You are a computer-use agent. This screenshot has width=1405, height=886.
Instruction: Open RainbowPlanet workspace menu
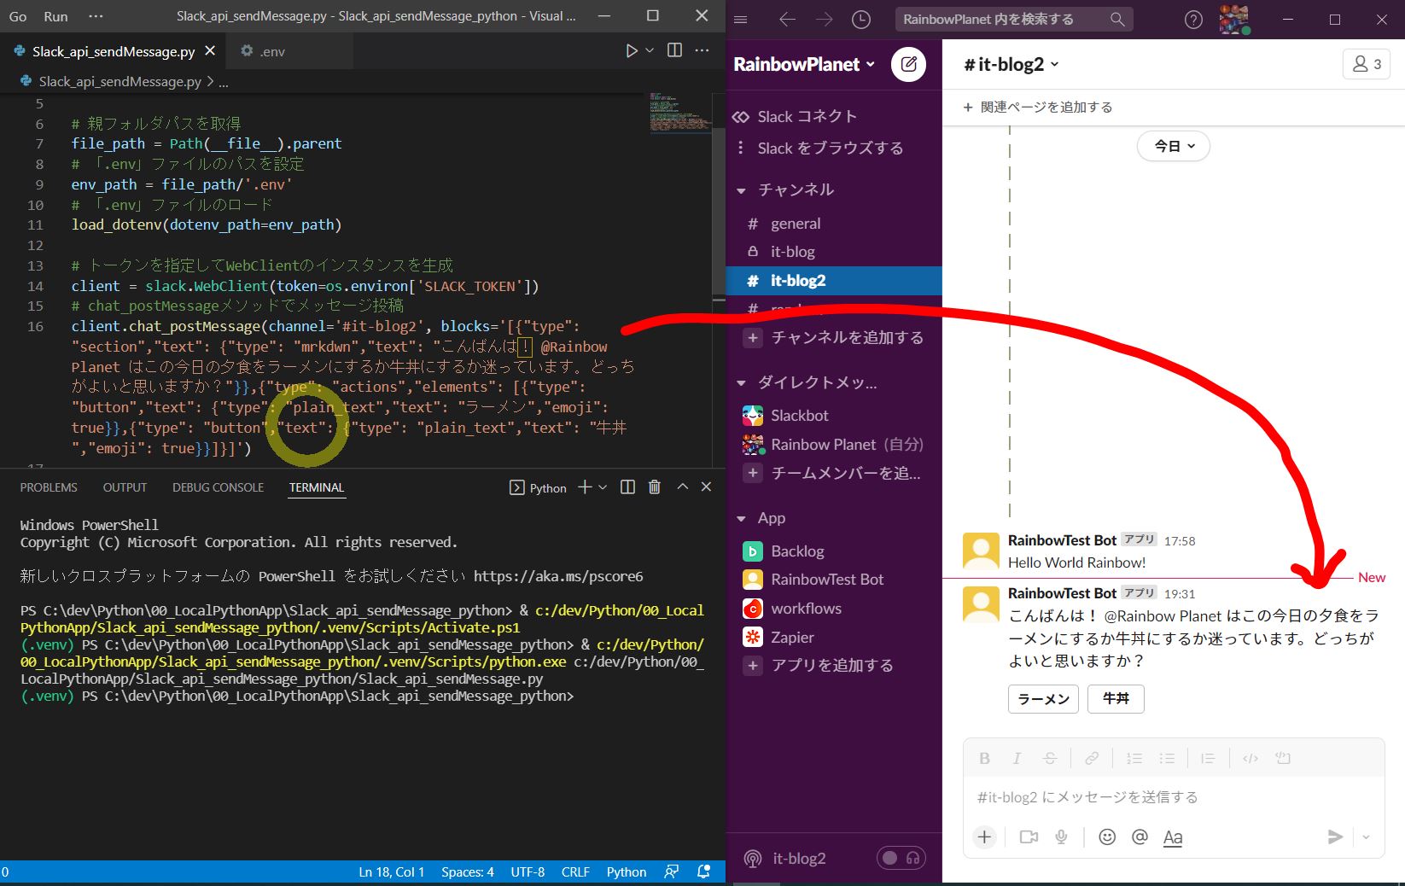click(804, 64)
